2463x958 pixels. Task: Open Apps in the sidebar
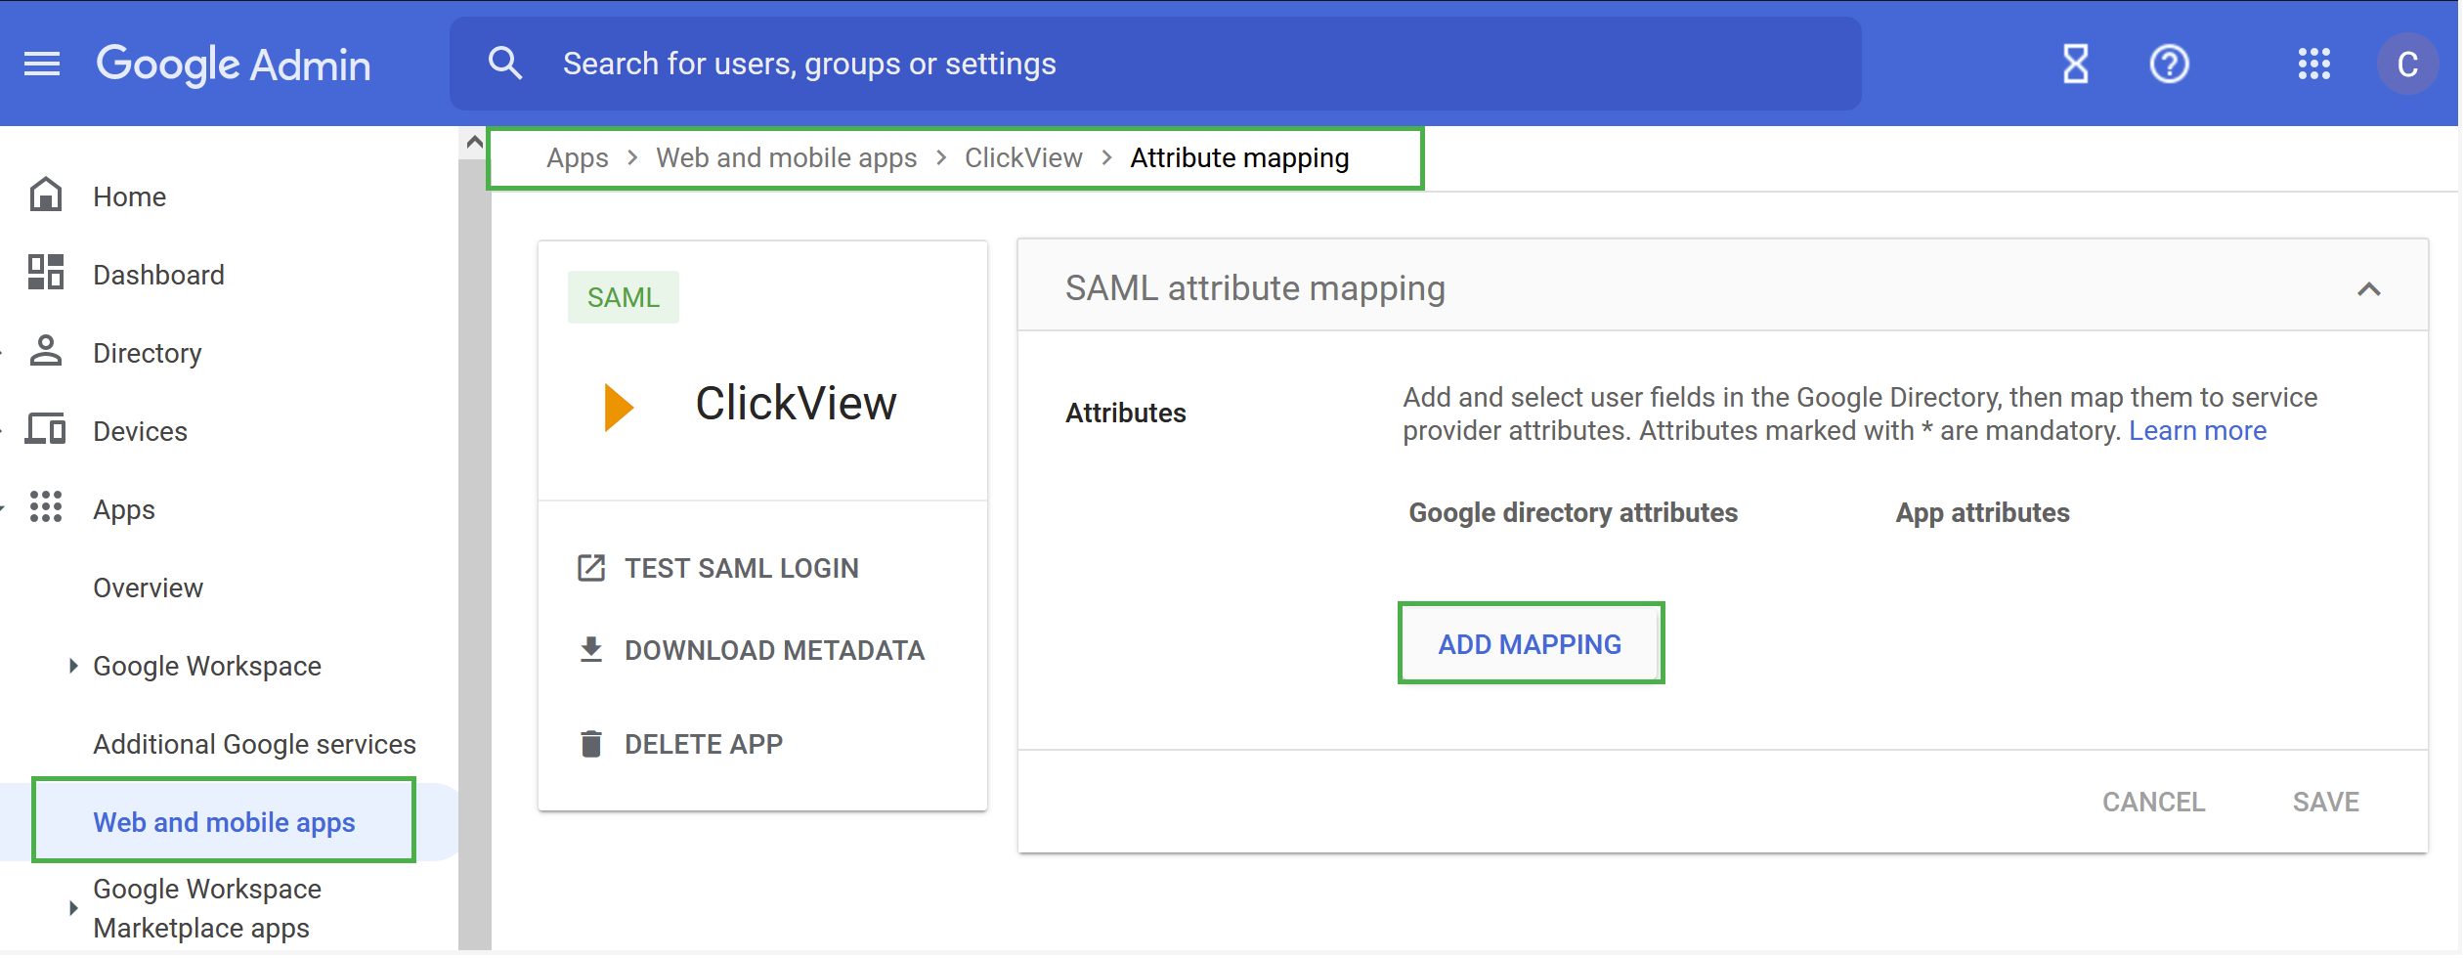tap(124, 509)
